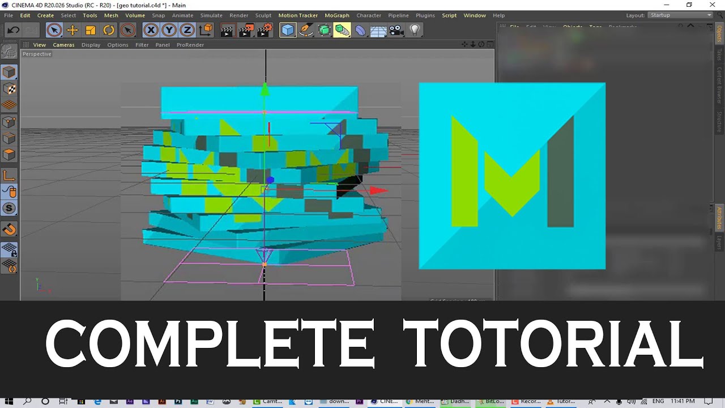Toggle Enable Snap magnet icon
Viewport: 725px width, 408px height.
coord(9,229)
